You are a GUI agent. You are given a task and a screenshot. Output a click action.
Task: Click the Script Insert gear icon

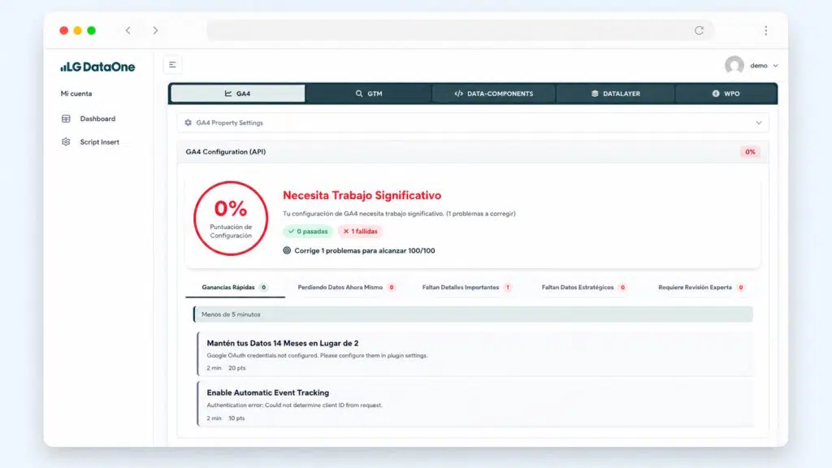point(66,141)
